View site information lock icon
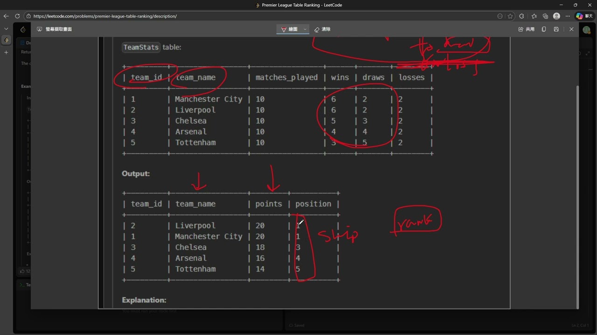 [29, 16]
